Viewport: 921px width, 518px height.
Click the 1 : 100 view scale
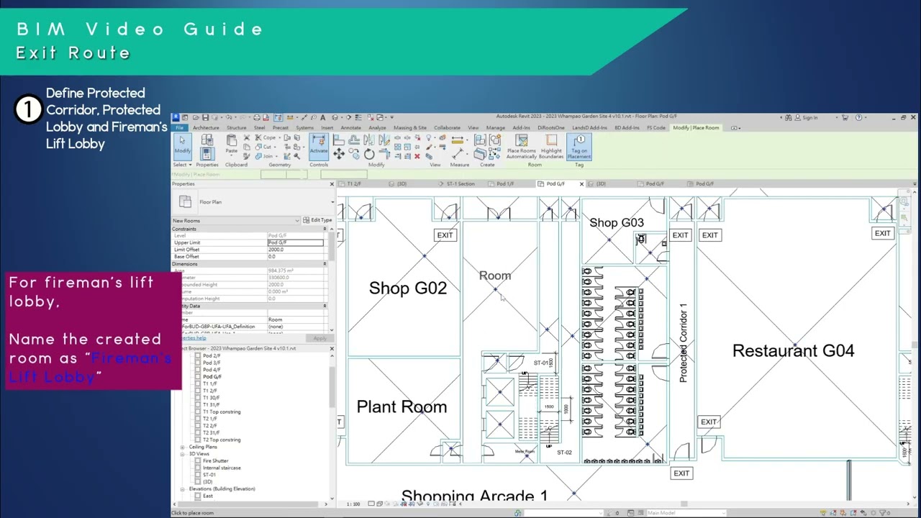(x=353, y=504)
